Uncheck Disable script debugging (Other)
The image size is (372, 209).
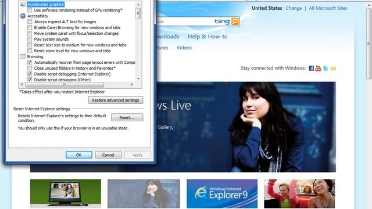tap(30, 80)
